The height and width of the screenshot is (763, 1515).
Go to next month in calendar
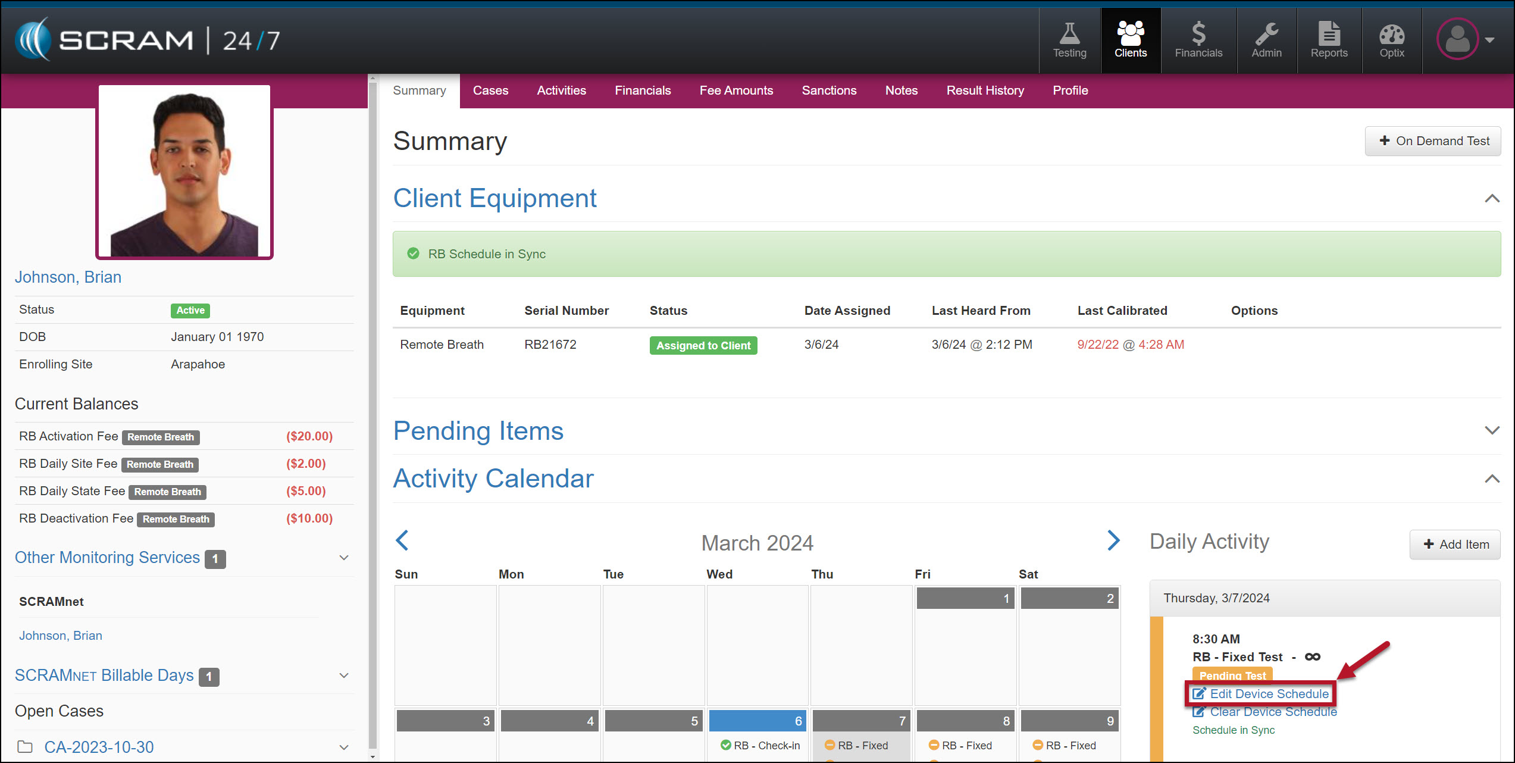[1113, 540]
